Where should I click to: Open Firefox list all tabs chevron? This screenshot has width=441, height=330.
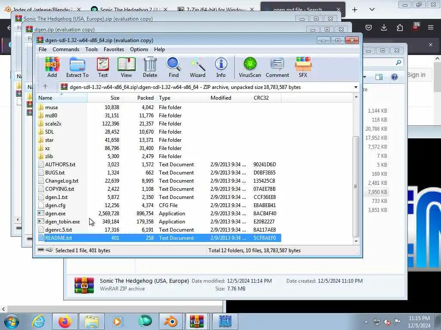pyautogui.click(x=372, y=9)
